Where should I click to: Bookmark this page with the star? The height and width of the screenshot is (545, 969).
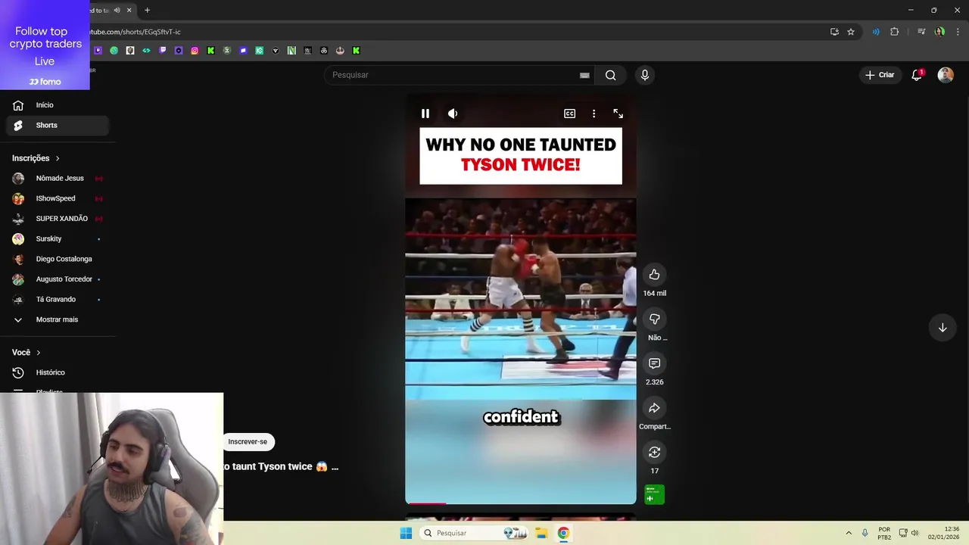pyautogui.click(x=851, y=32)
